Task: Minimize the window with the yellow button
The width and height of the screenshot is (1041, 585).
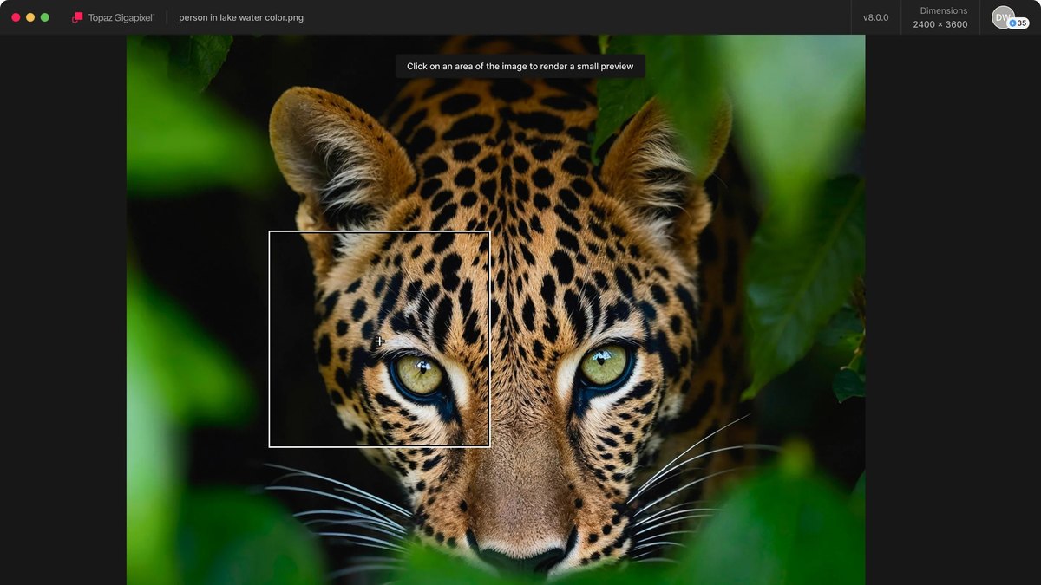Action: pos(30,17)
